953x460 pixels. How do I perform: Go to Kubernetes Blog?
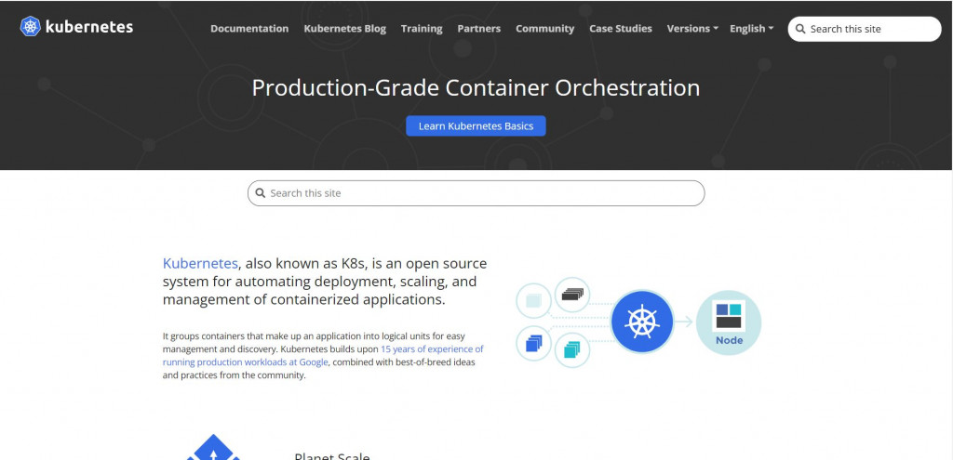344,29
